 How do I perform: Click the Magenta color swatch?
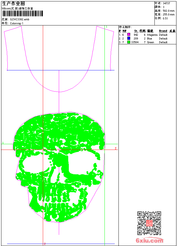(x=129, y=35)
